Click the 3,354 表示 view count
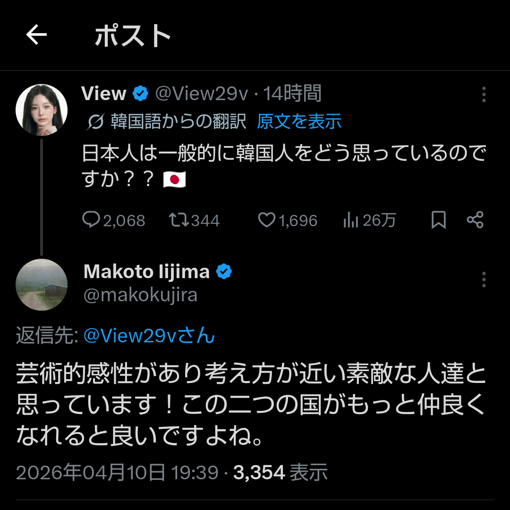510x510 pixels. click(x=280, y=472)
